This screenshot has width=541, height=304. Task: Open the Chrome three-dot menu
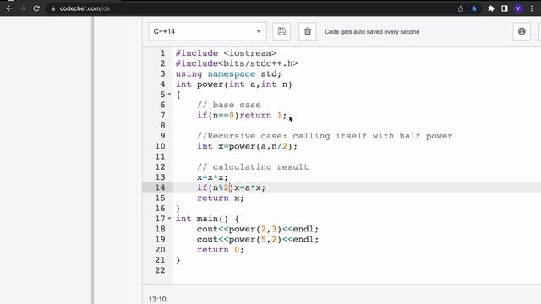click(532, 8)
